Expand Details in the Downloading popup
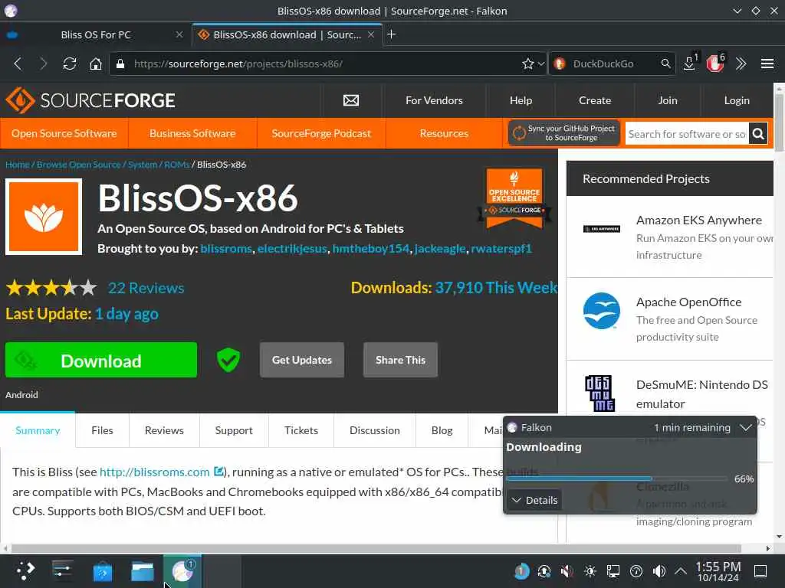The height and width of the screenshot is (588, 785). (x=534, y=500)
